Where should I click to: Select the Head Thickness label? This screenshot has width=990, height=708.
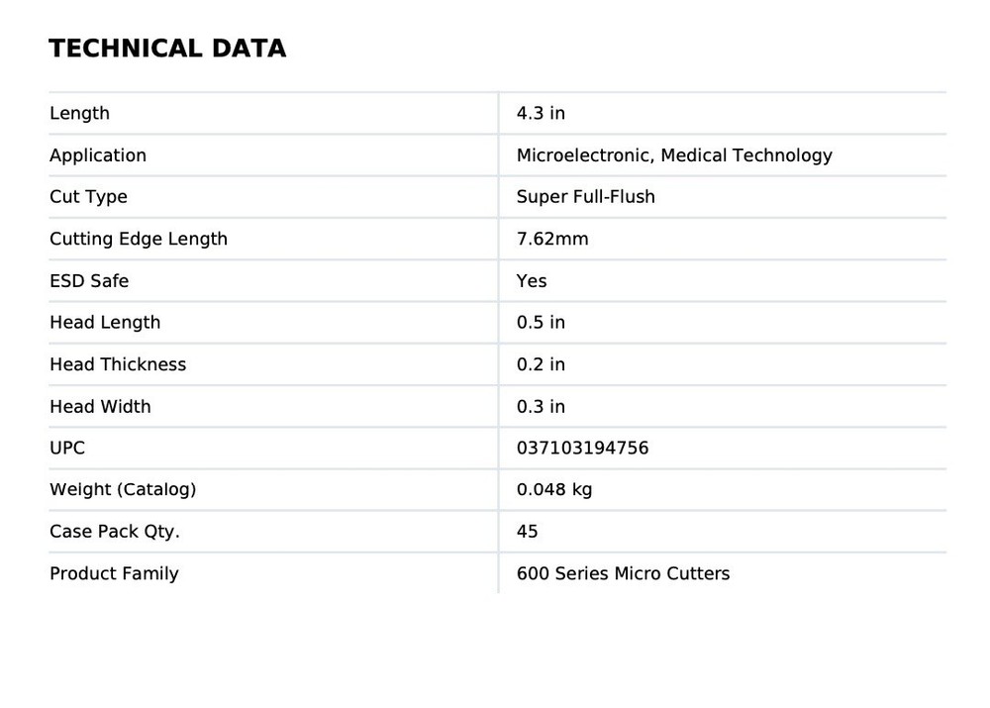coord(118,364)
